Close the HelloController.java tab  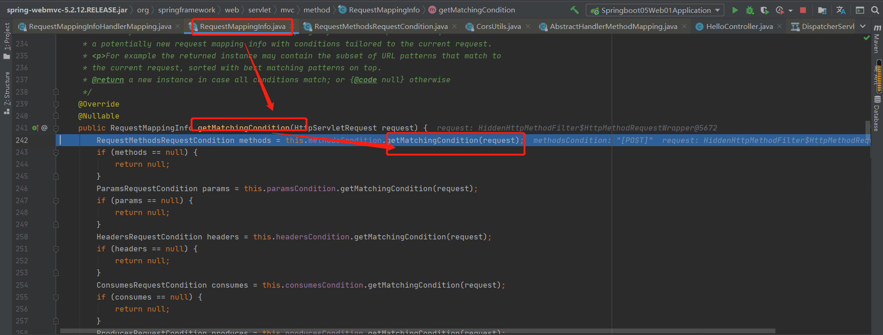[x=780, y=27]
